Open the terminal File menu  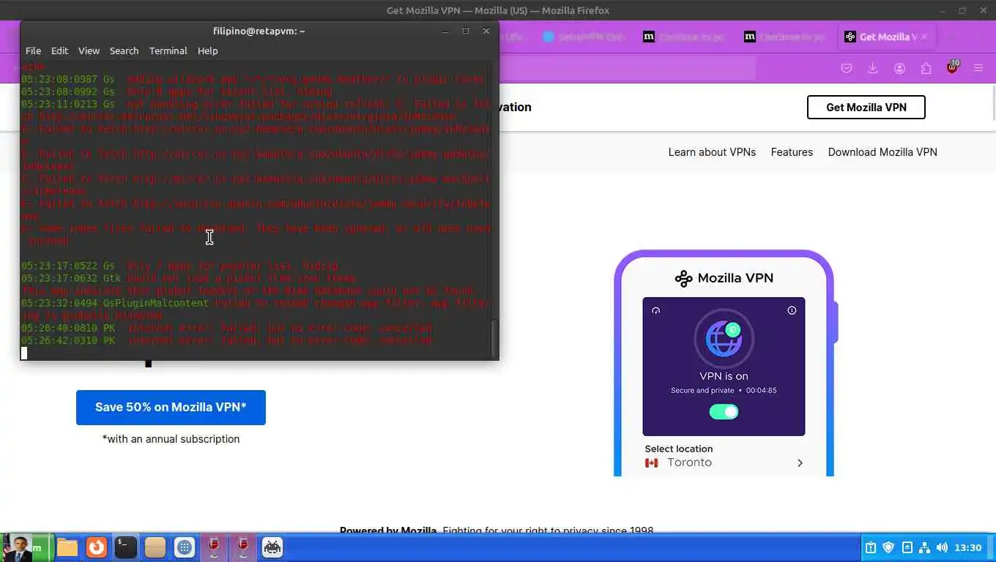click(x=34, y=50)
